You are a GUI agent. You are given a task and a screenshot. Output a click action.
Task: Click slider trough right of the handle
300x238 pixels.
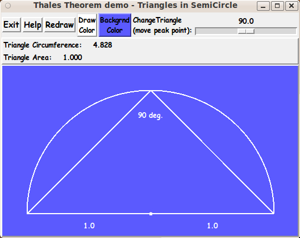(275, 31)
